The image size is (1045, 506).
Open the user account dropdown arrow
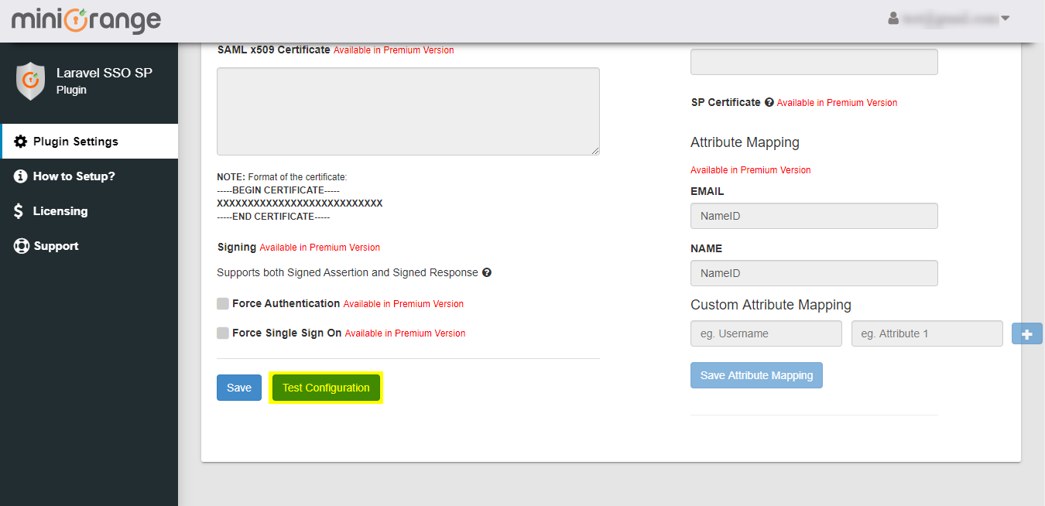coord(1006,18)
